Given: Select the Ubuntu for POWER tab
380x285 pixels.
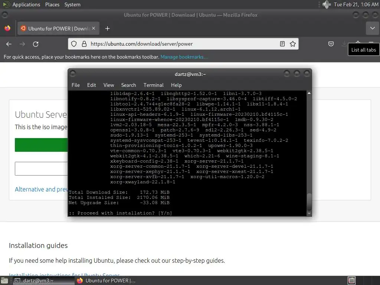Looking at the screenshot, I should 58,29.
